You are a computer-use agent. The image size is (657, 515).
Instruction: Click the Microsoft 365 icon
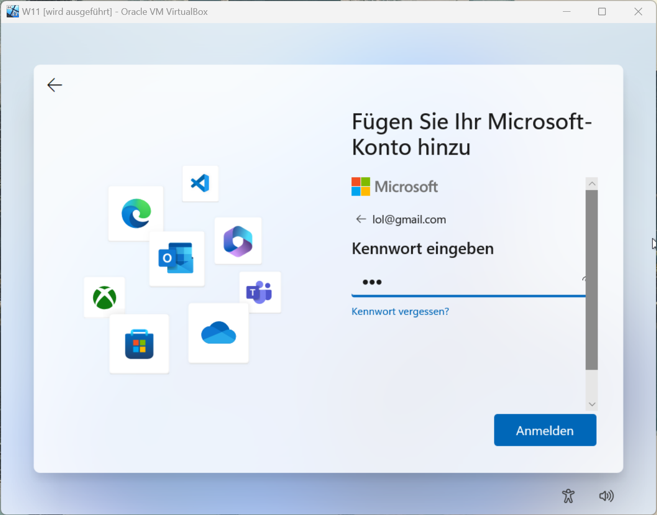tap(238, 241)
